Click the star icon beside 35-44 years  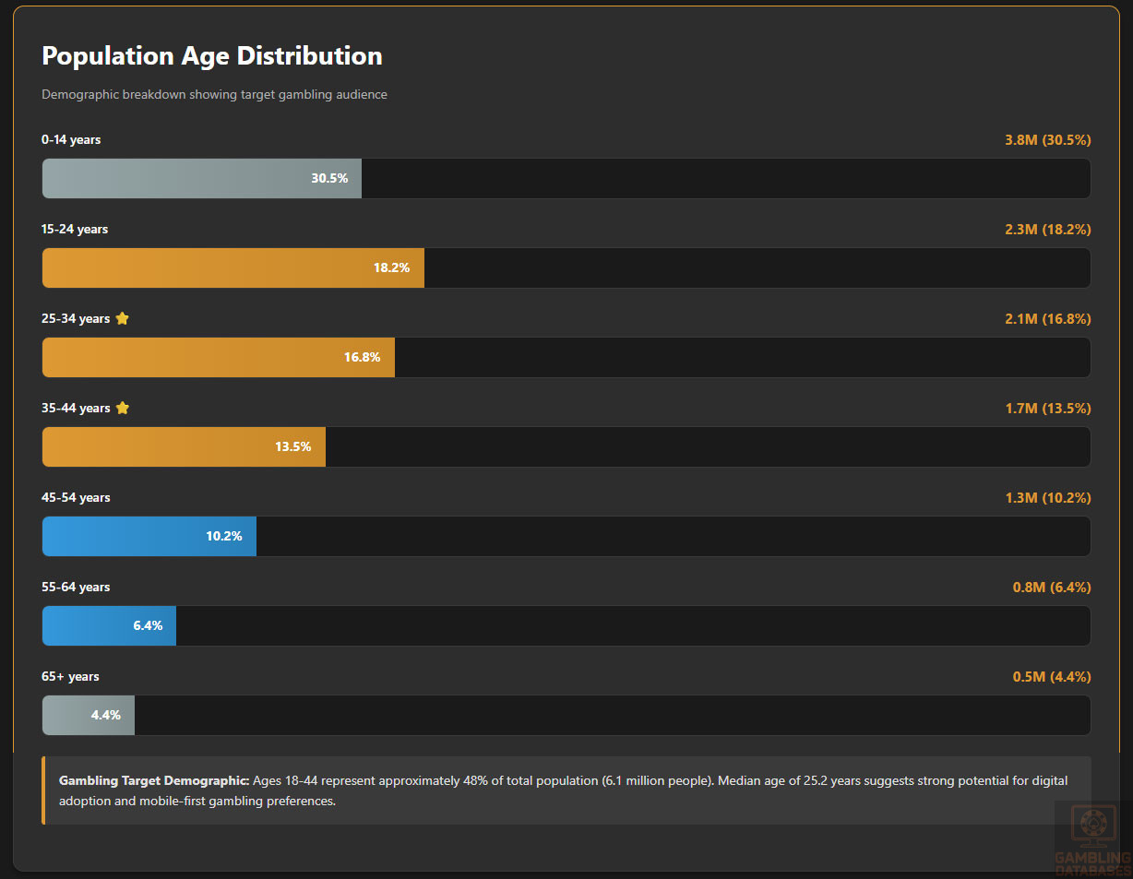click(x=122, y=409)
